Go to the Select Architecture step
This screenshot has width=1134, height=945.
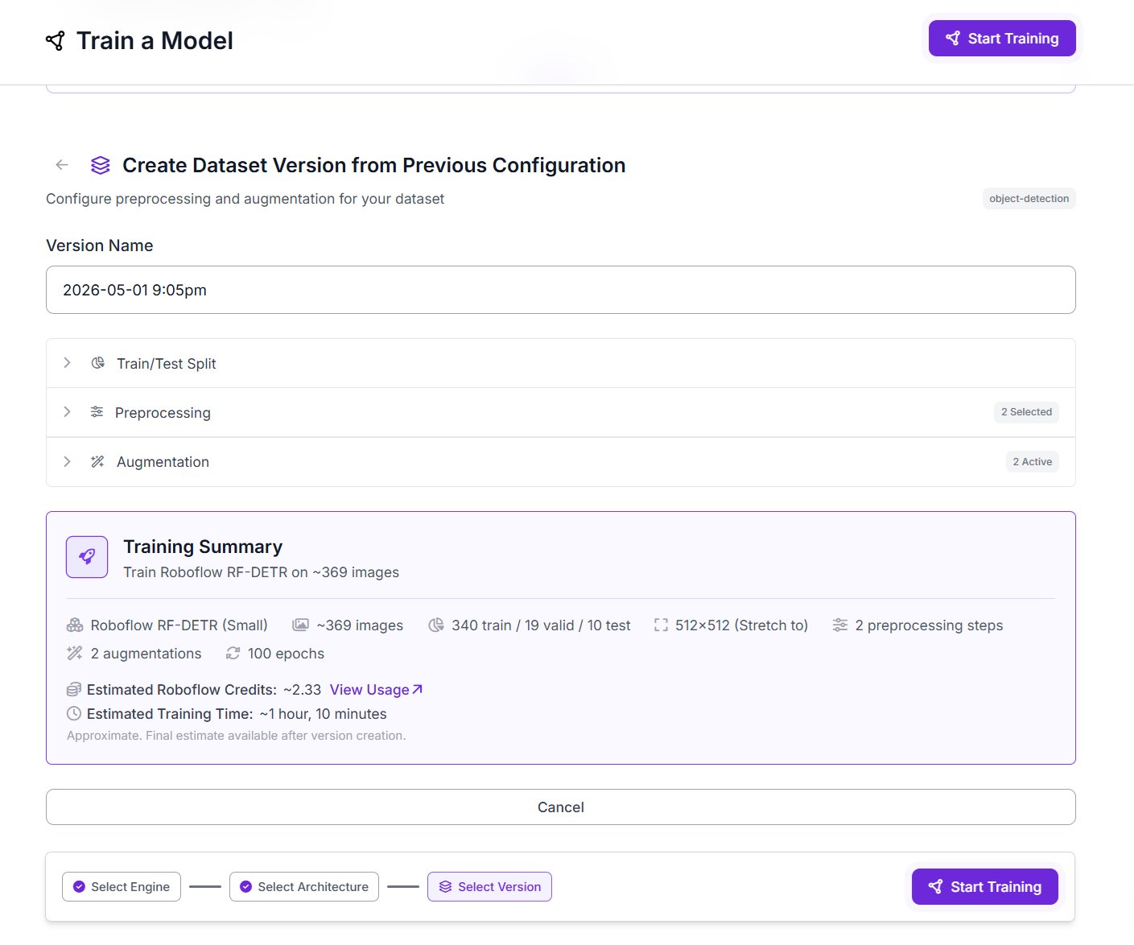[x=304, y=887]
